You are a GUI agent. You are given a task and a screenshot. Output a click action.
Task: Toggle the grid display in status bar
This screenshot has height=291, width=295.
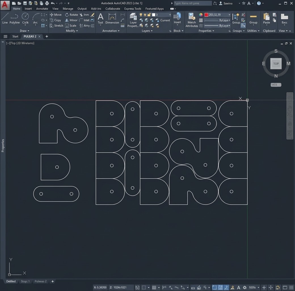(154, 287)
